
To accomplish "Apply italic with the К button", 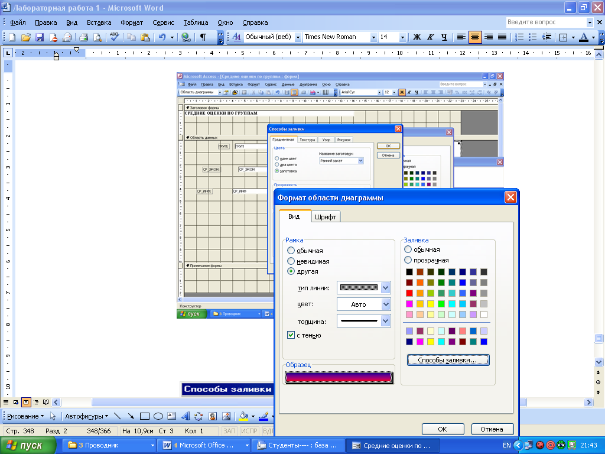I will point(430,37).
